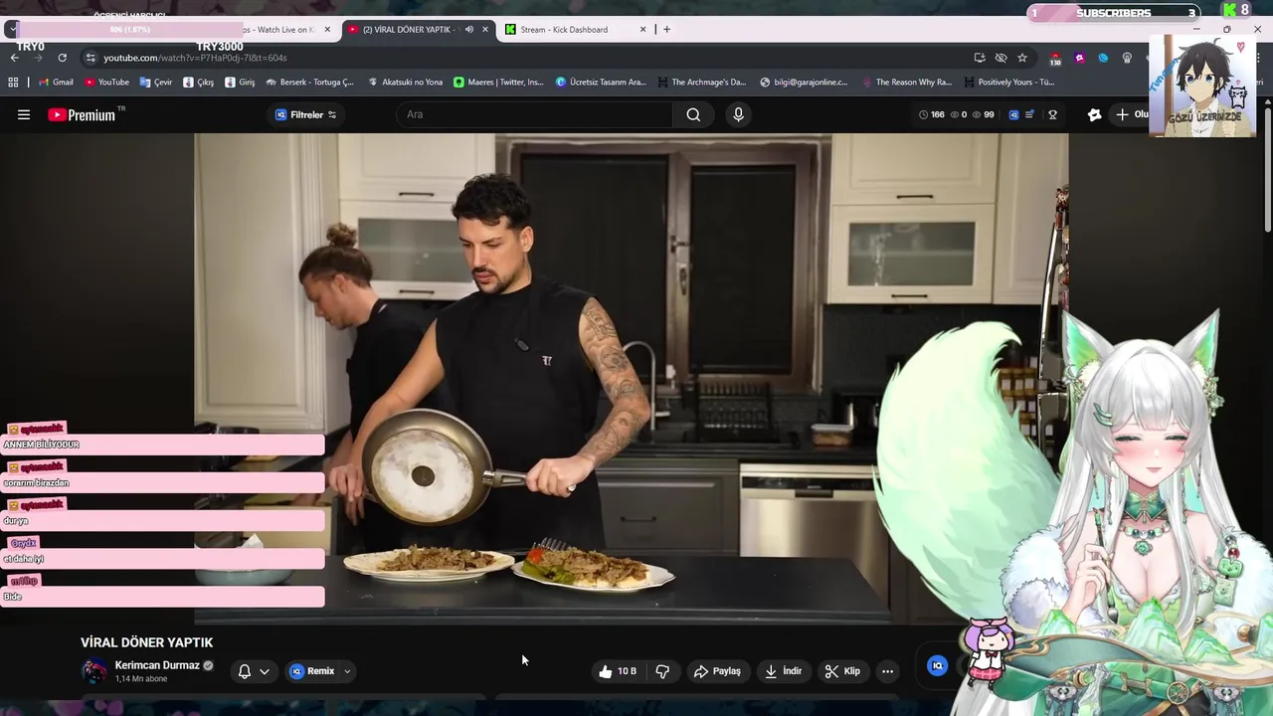Open site info icon in address bar

click(91, 58)
